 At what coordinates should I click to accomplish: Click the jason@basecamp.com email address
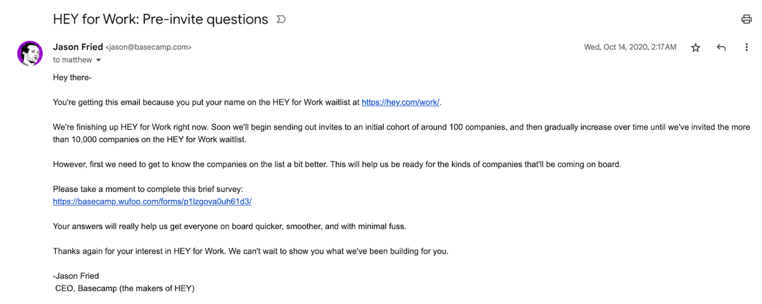point(149,47)
